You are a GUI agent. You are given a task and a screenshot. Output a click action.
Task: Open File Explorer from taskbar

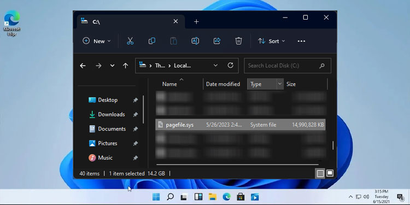tap(213, 197)
